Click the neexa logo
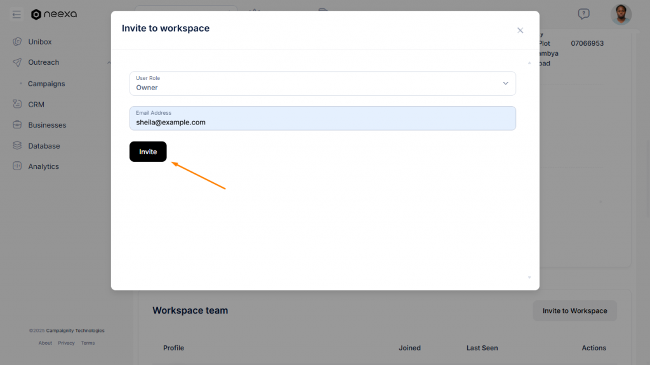650x365 pixels. point(54,14)
